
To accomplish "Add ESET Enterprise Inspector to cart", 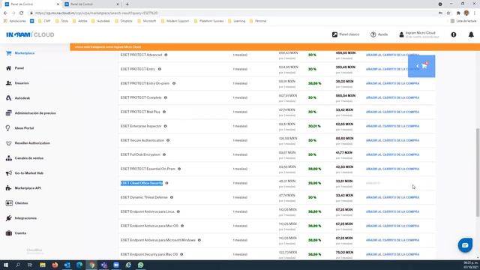I will pyautogui.click(x=392, y=126).
